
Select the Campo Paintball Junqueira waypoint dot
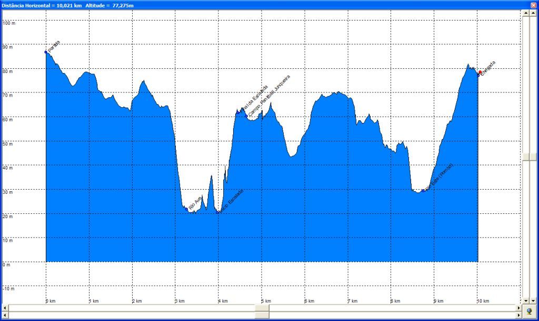pos(246,116)
